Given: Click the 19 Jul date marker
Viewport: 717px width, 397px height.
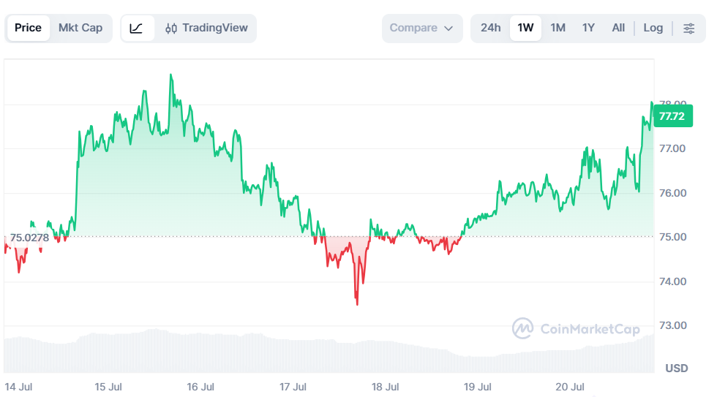Looking at the screenshot, I should tap(477, 387).
